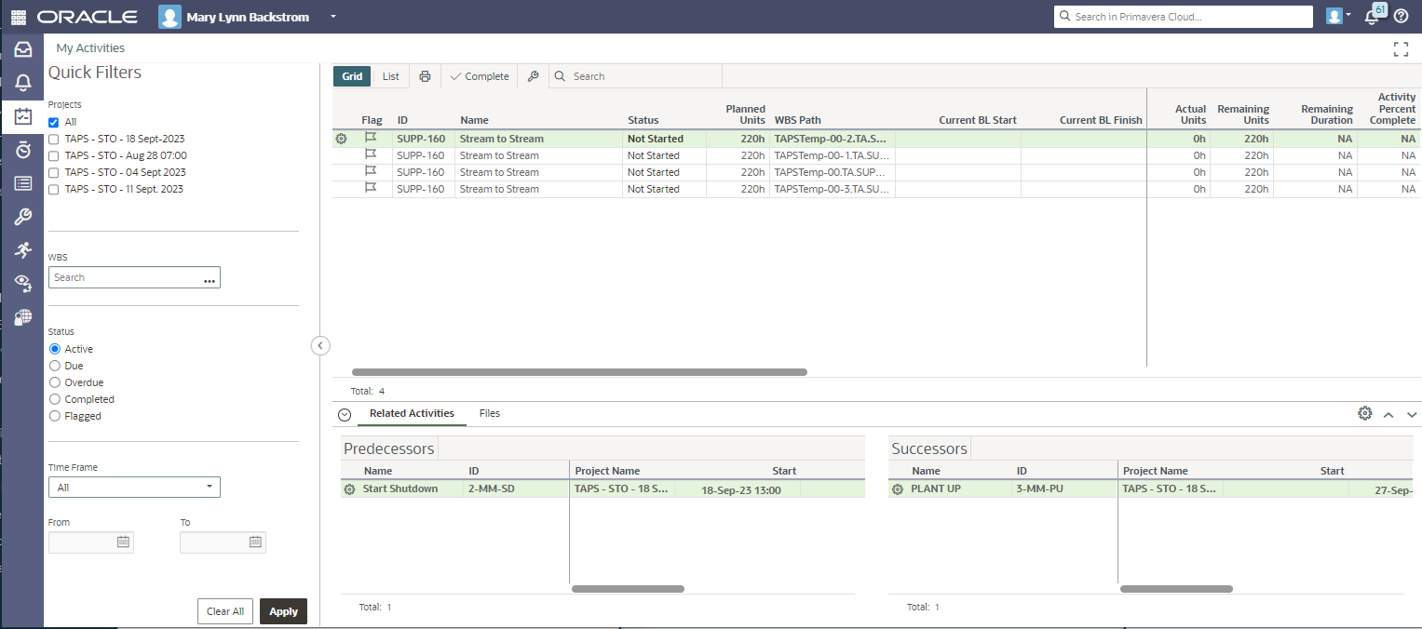Check TAPS - STO - 18 Sept-2023 project
The image size is (1422, 629).
coord(54,139)
